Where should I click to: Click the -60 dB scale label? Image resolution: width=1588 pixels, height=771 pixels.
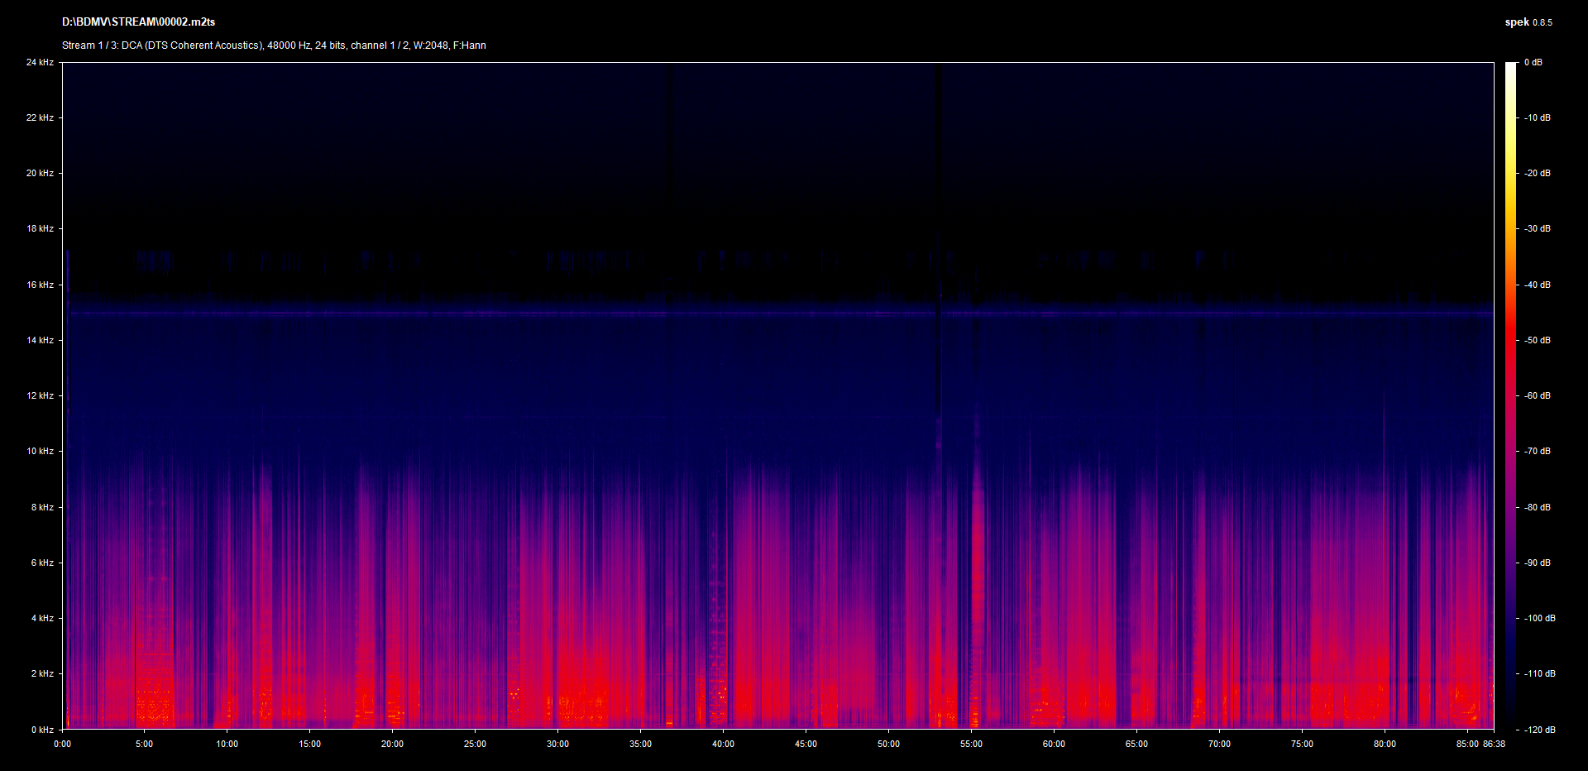click(x=1538, y=395)
